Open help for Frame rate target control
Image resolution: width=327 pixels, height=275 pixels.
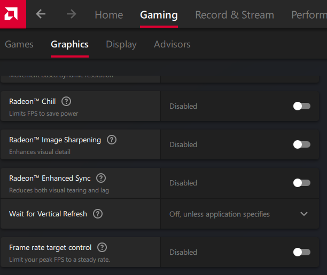click(102, 247)
